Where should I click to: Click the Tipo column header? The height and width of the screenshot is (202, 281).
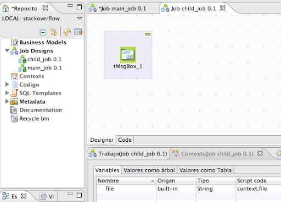[x=216, y=181]
